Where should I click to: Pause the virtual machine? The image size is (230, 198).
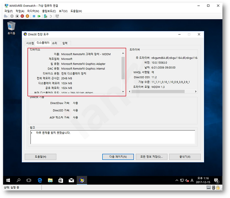(x=34, y=16)
